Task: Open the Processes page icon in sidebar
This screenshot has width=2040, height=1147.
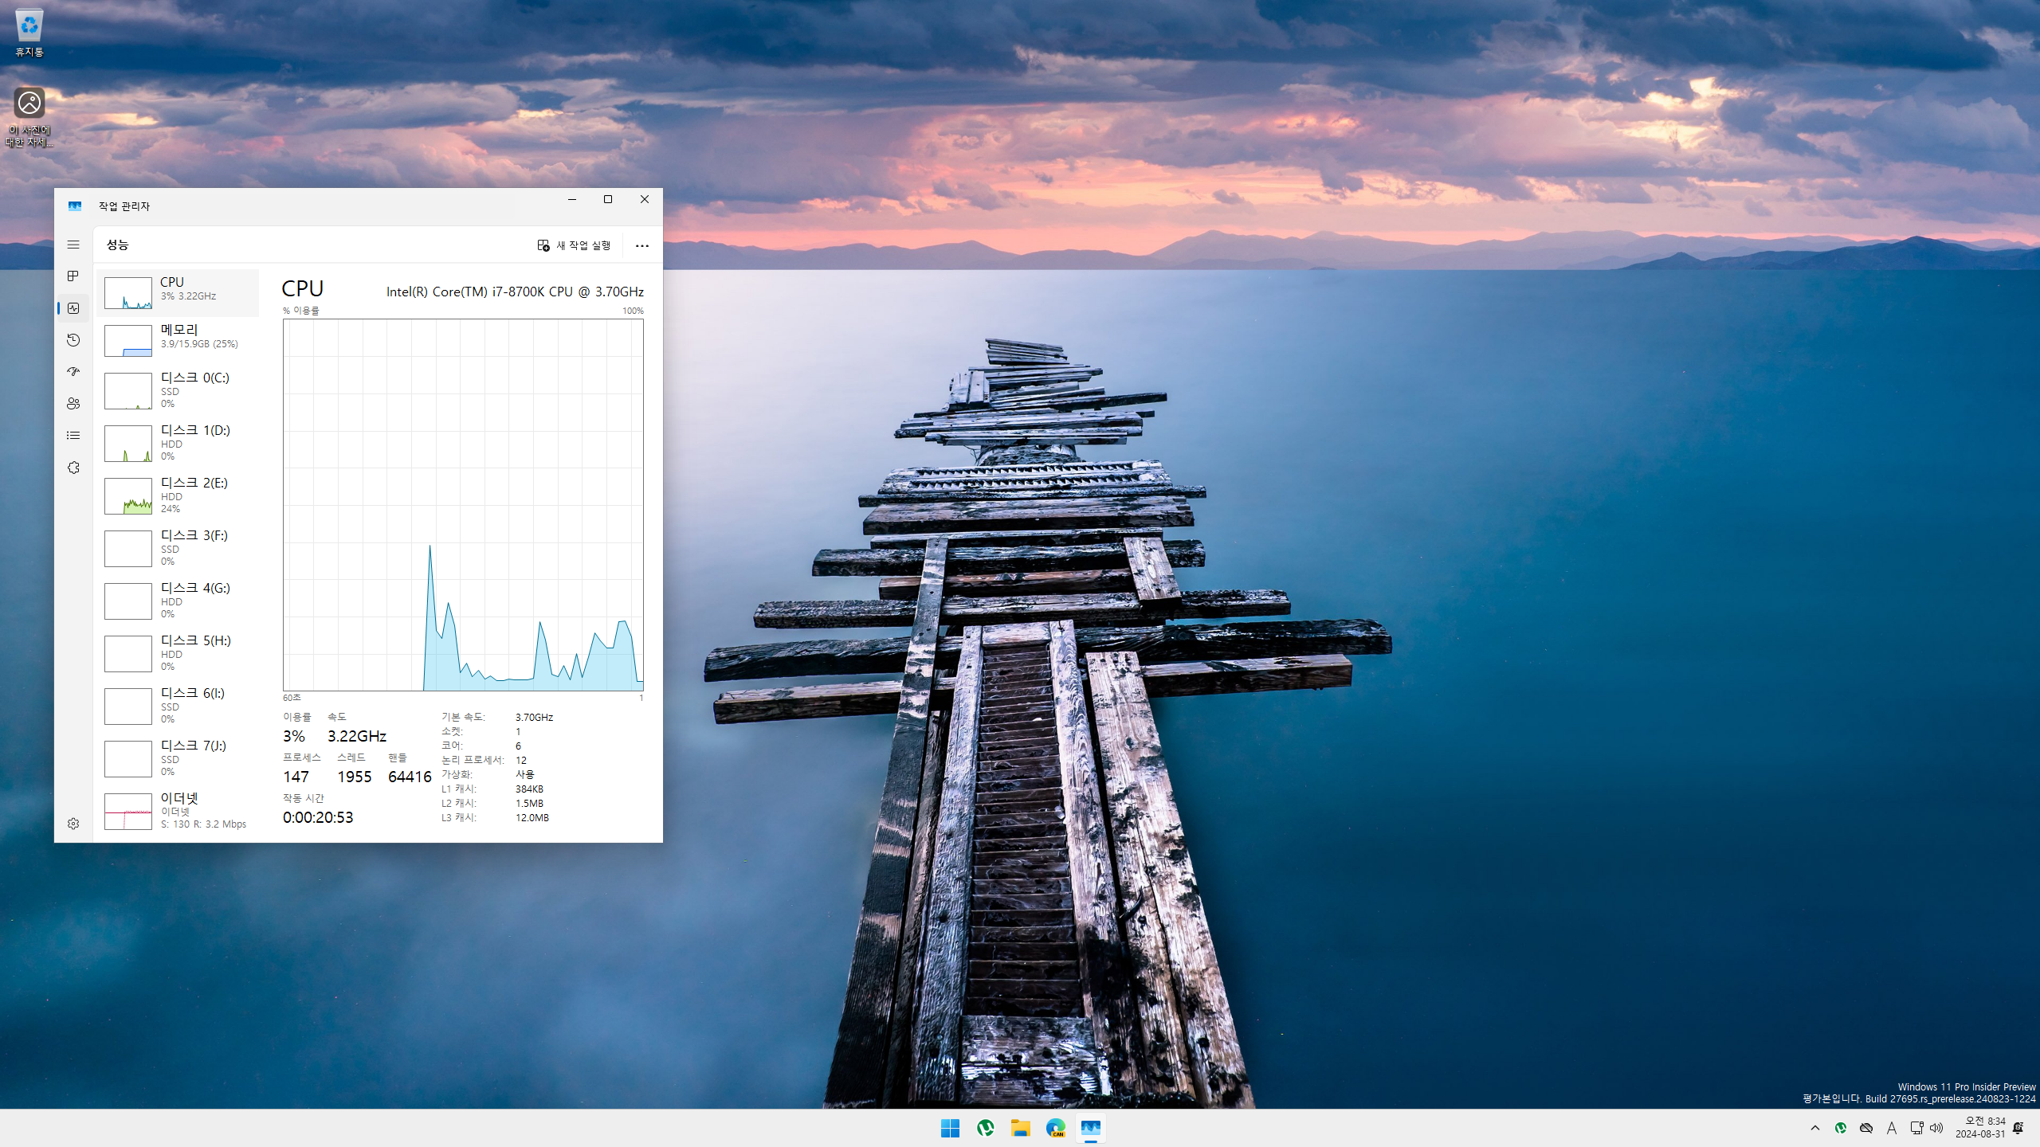Action: pos(73,276)
